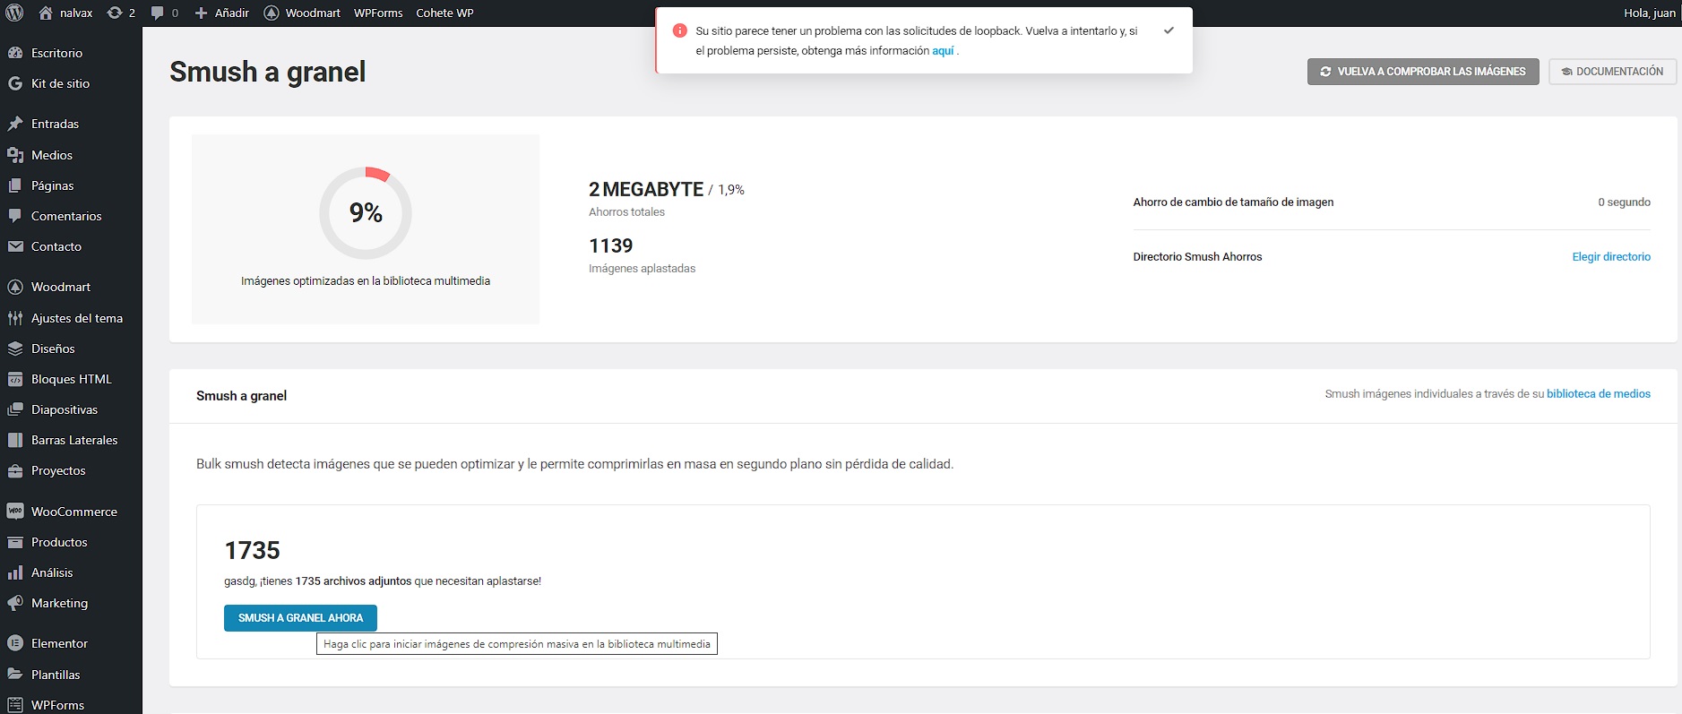Click the 1735 attachments number

tap(253, 550)
